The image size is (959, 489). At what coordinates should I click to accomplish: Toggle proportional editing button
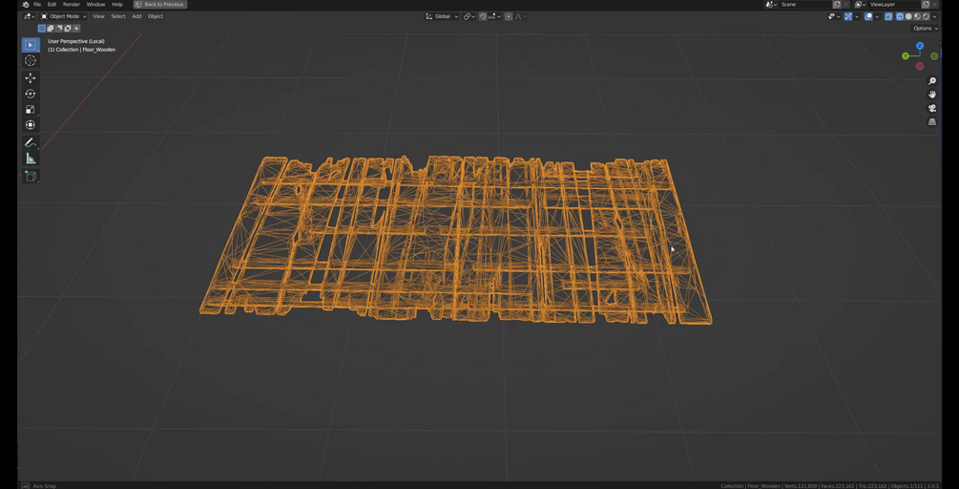click(509, 16)
